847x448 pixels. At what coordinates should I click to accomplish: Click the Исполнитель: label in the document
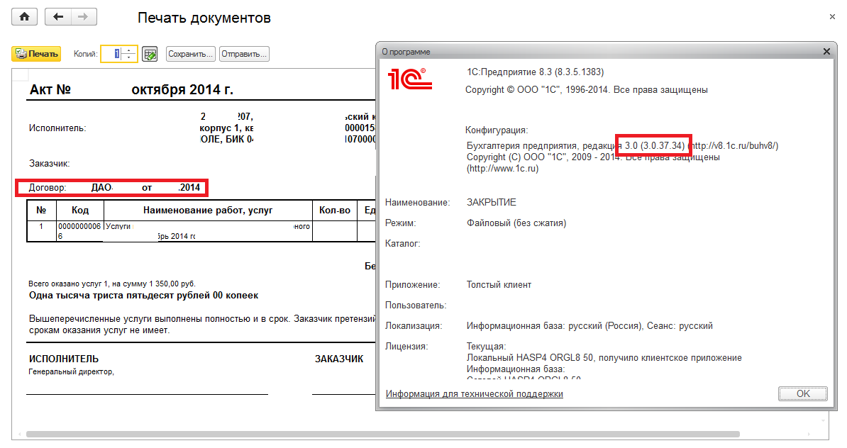pyautogui.click(x=57, y=128)
